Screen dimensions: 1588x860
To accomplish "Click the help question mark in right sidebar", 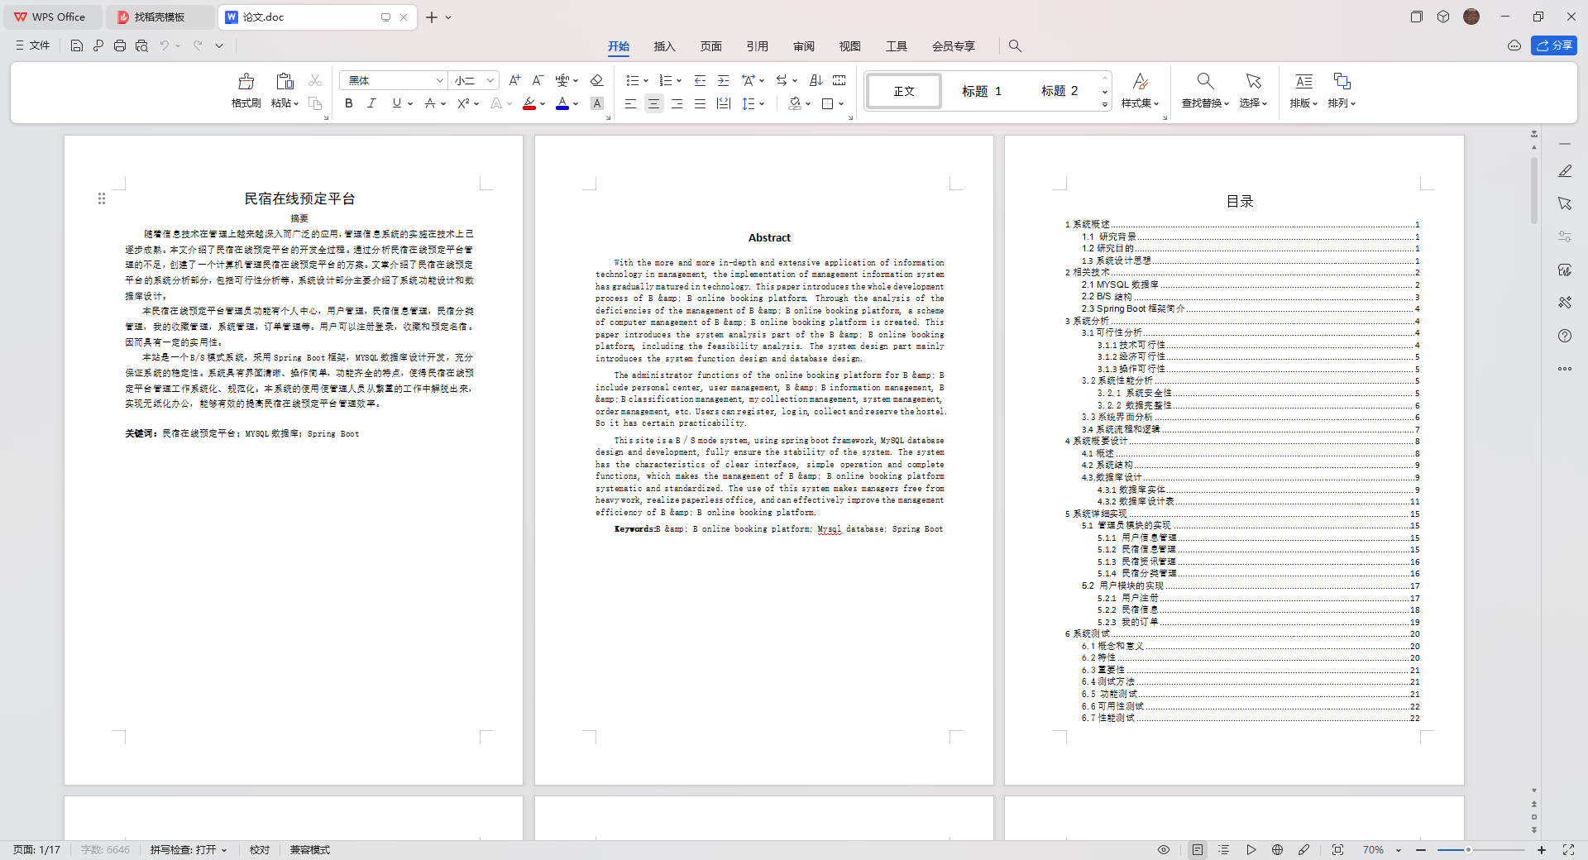I will (1565, 336).
